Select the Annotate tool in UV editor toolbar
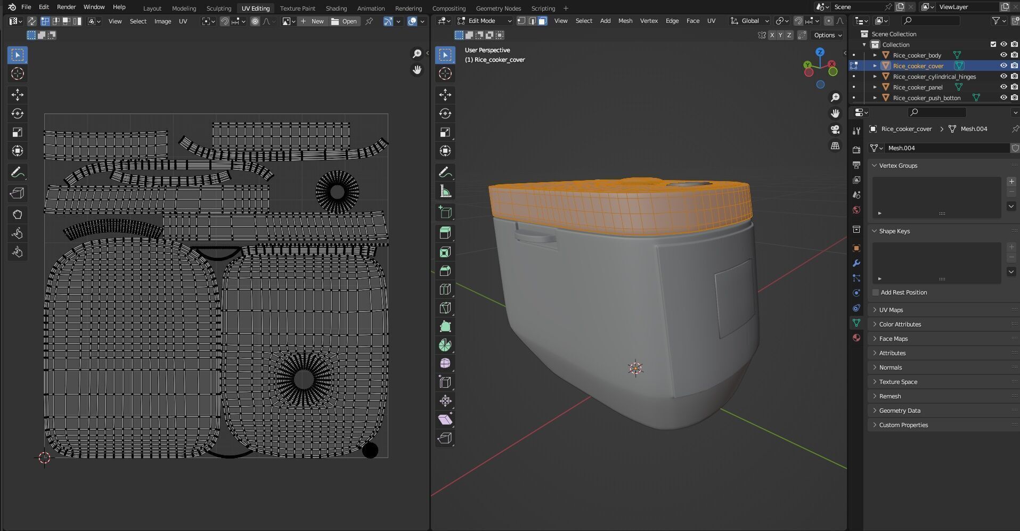This screenshot has height=531, width=1020. (x=18, y=173)
